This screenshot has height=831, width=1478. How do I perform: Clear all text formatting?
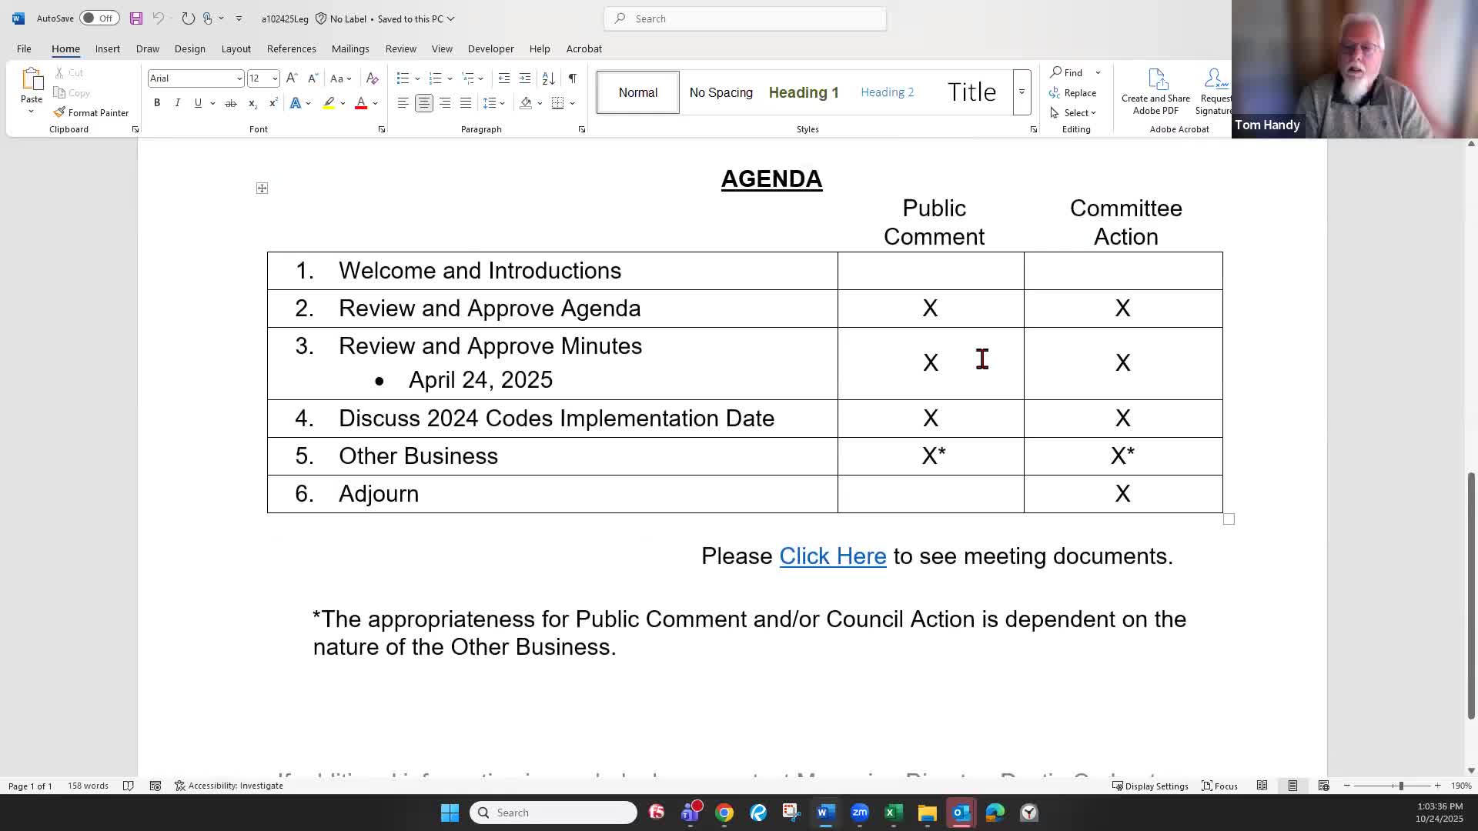coord(373,78)
